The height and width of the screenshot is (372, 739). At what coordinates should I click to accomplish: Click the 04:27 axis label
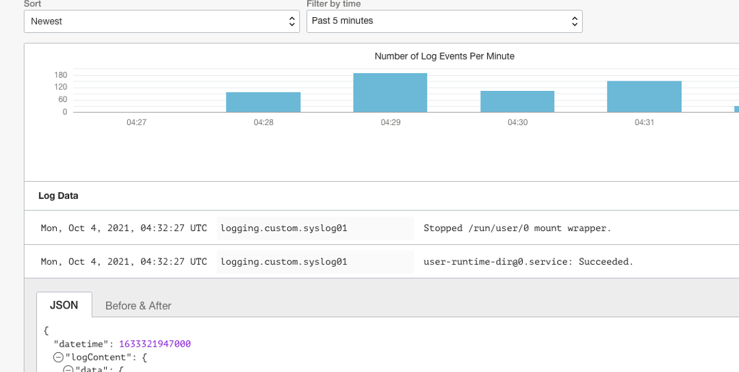[136, 122]
